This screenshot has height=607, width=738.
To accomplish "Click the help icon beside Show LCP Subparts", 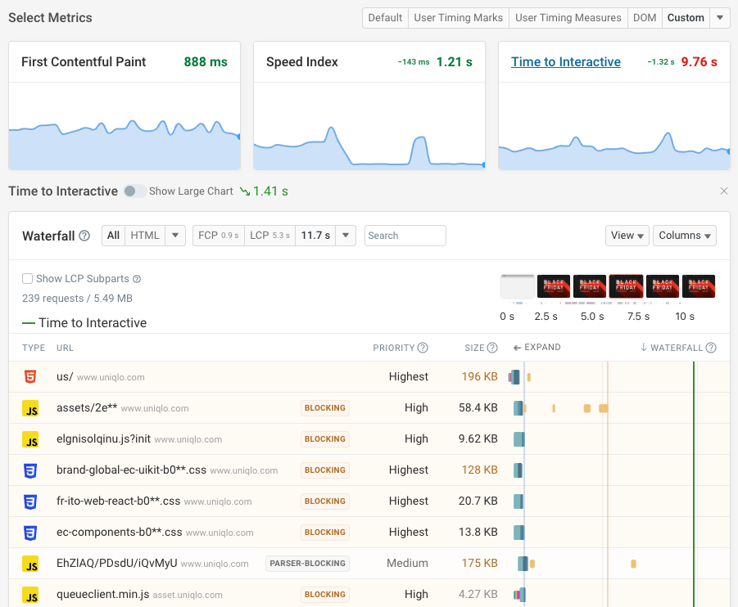I will tap(137, 279).
